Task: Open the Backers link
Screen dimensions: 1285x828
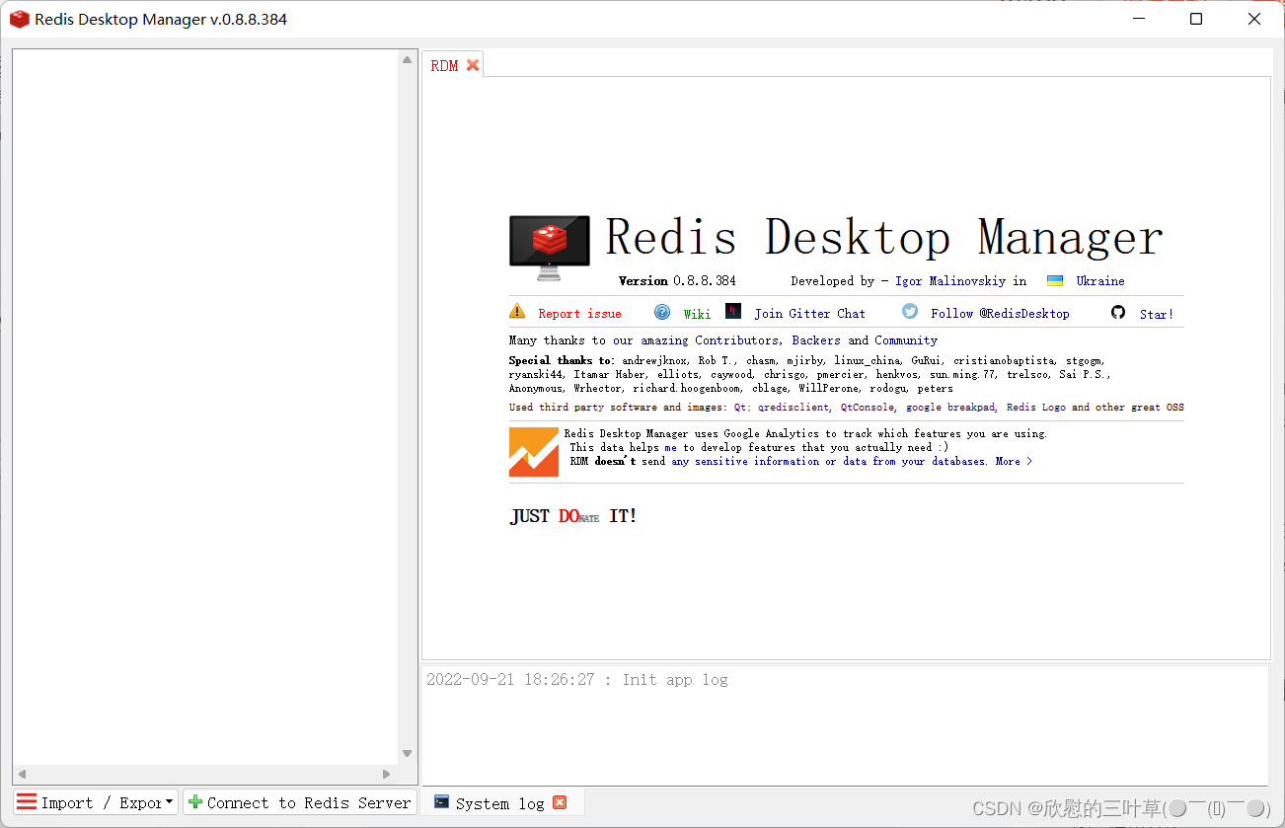Action: pyautogui.click(x=816, y=340)
